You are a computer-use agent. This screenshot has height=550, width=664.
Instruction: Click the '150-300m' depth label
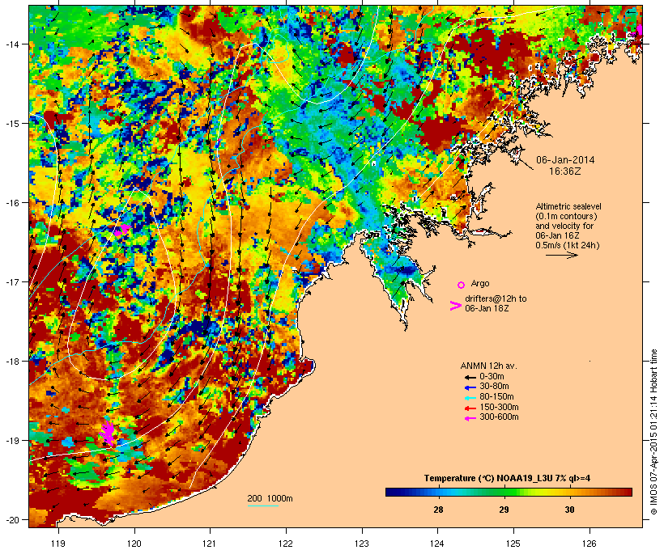[499, 407]
